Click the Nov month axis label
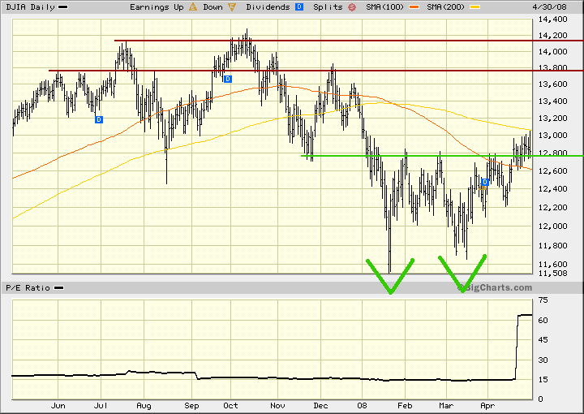Image resolution: width=584 pixels, height=414 pixels. pos(277,405)
